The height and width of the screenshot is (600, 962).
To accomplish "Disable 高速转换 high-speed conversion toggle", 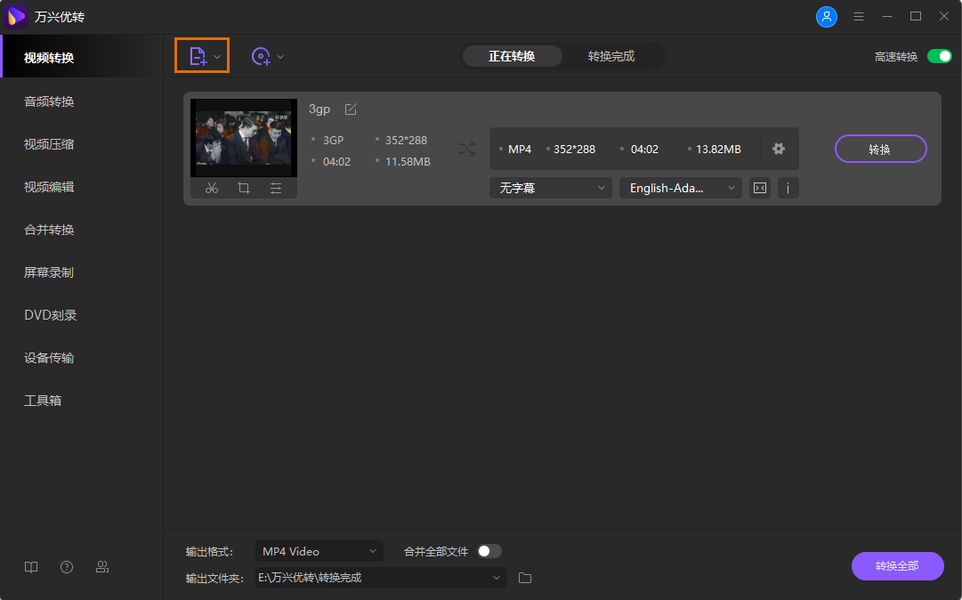I will 939,55.
